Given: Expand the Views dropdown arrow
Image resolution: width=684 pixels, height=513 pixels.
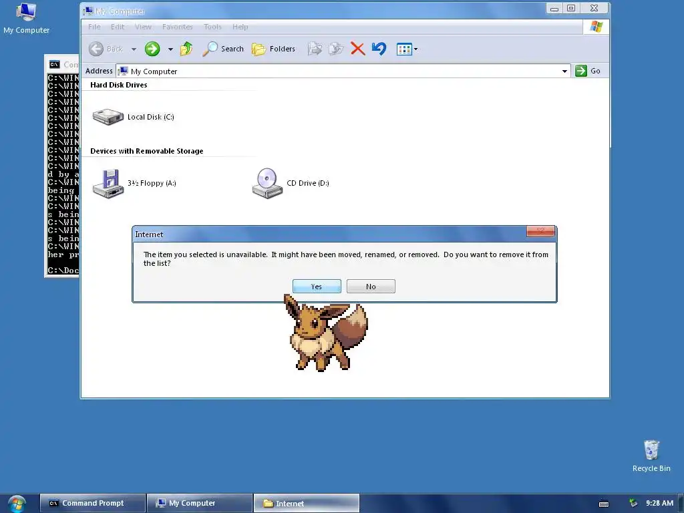Looking at the screenshot, I should (x=415, y=49).
